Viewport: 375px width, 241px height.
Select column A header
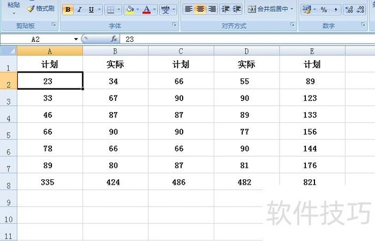[x=50, y=51]
